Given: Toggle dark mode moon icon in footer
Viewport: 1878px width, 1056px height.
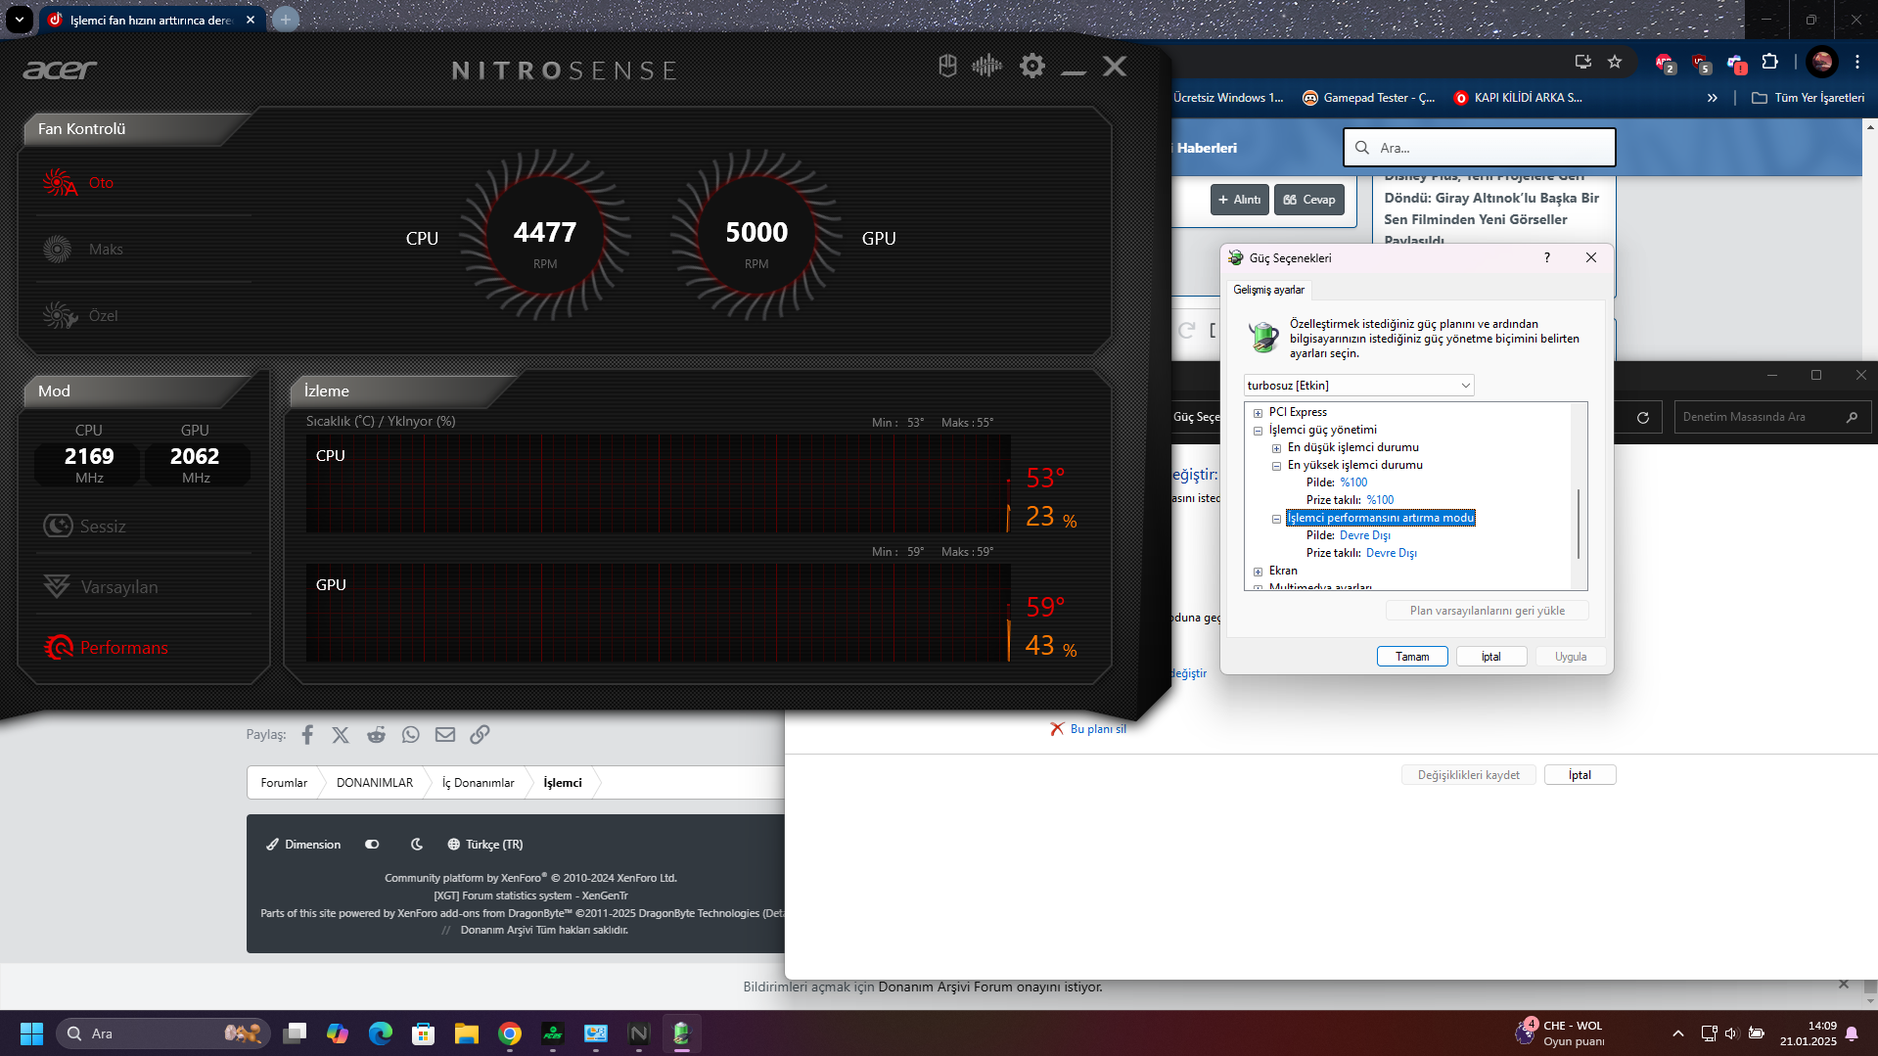Looking at the screenshot, I should 417,845.
